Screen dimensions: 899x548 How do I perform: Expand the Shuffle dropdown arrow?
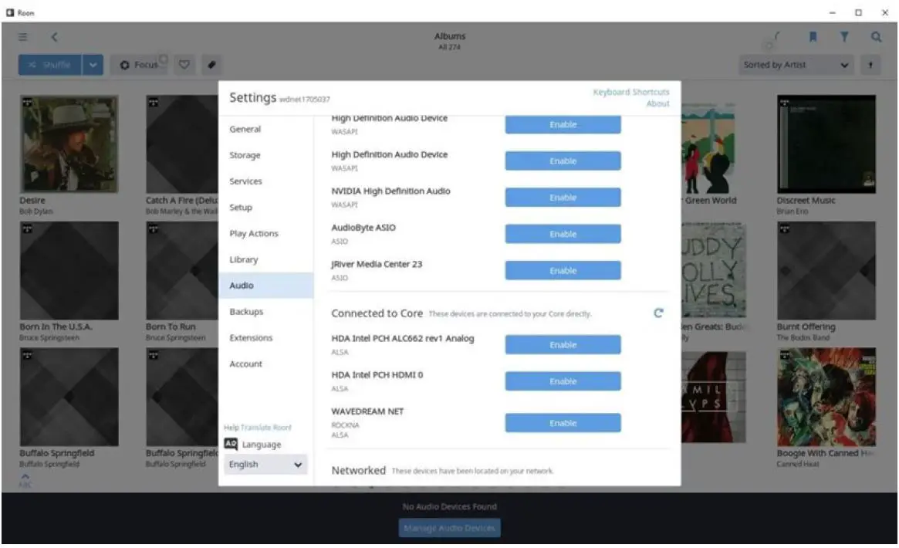click(93, 65)
